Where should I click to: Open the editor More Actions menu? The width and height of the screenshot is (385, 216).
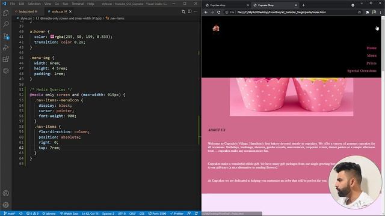coord(196,11)
